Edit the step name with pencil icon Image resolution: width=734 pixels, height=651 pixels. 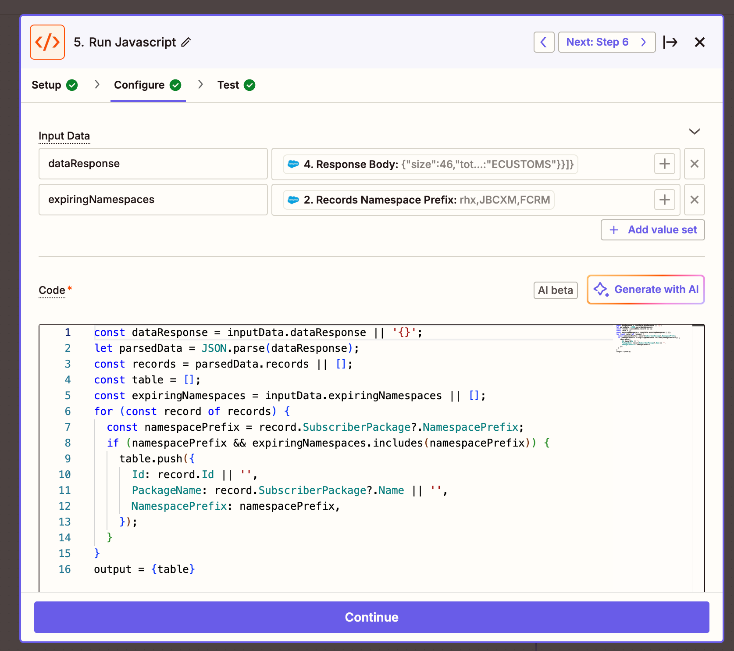point(186,42)
